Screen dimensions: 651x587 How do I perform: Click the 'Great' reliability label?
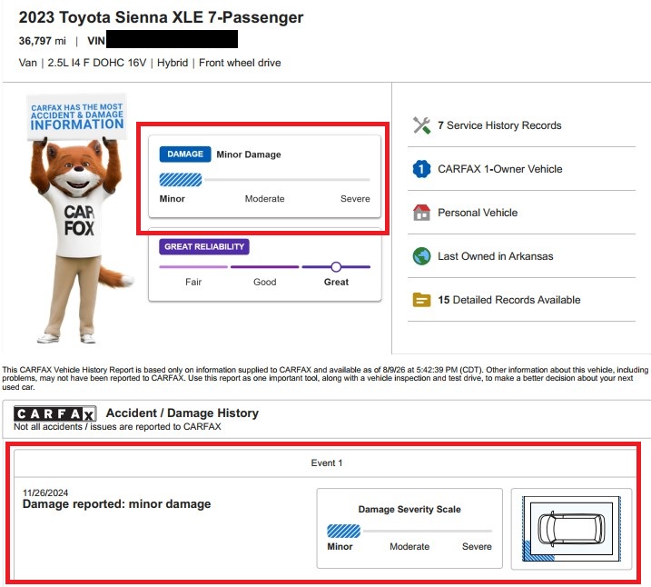[336, 282]
